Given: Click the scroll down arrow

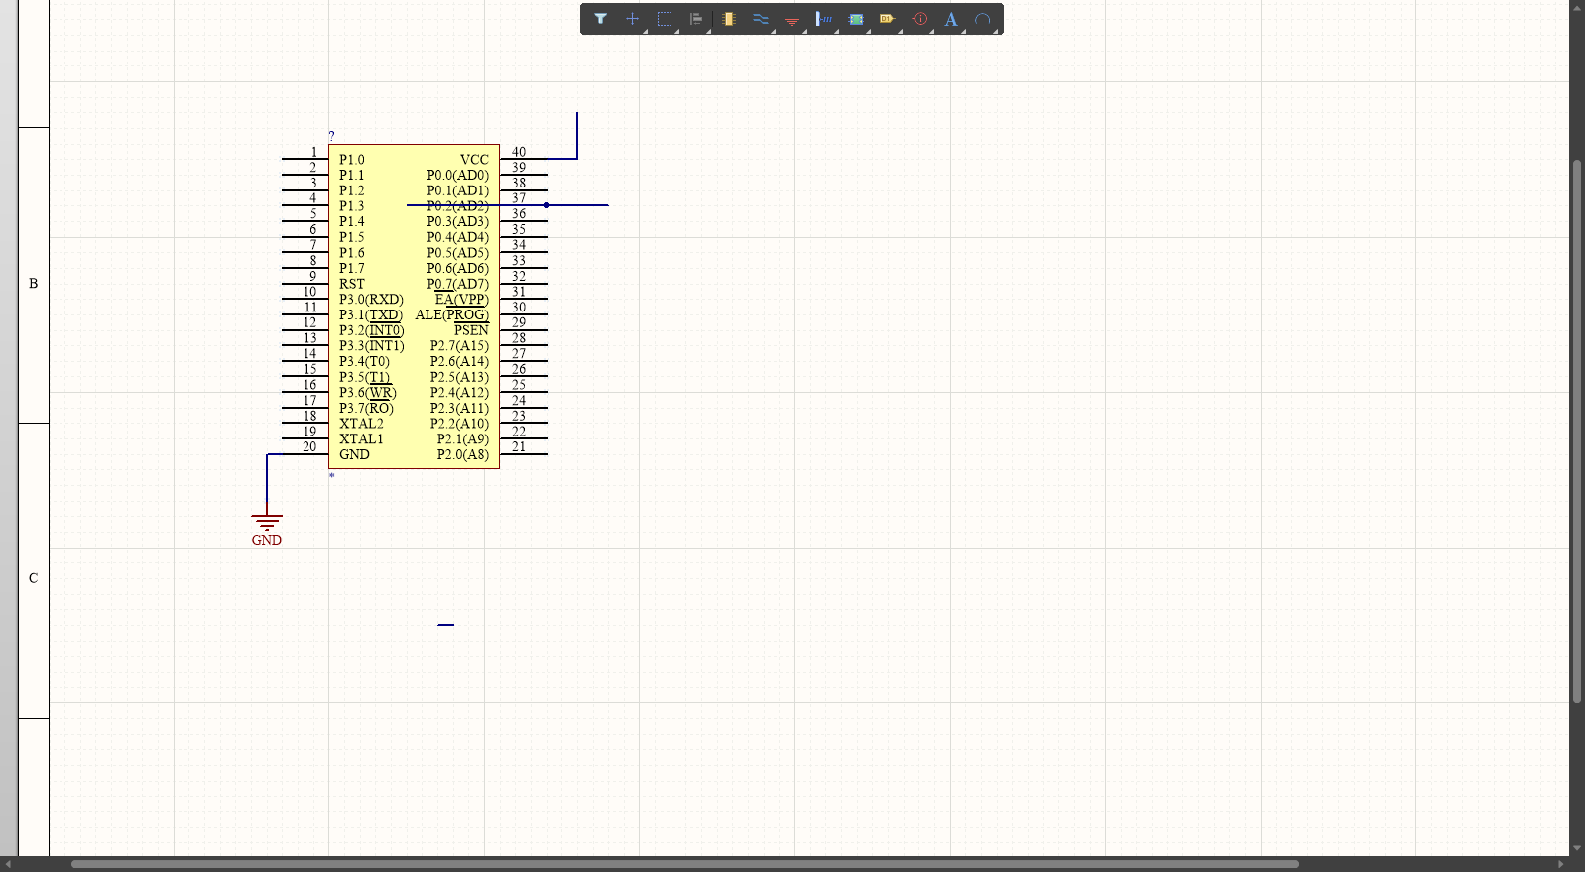Looking at the screenshot, I should coord(1577,848).
